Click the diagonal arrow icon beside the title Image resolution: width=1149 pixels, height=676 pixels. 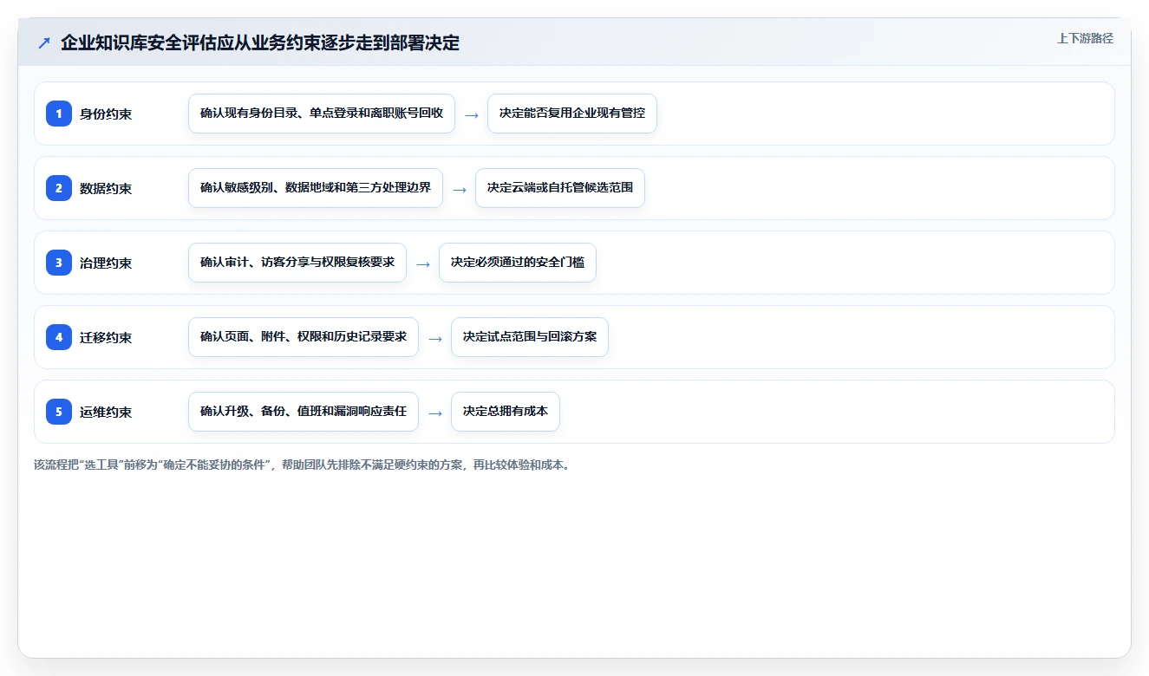(x=44, y=43)
